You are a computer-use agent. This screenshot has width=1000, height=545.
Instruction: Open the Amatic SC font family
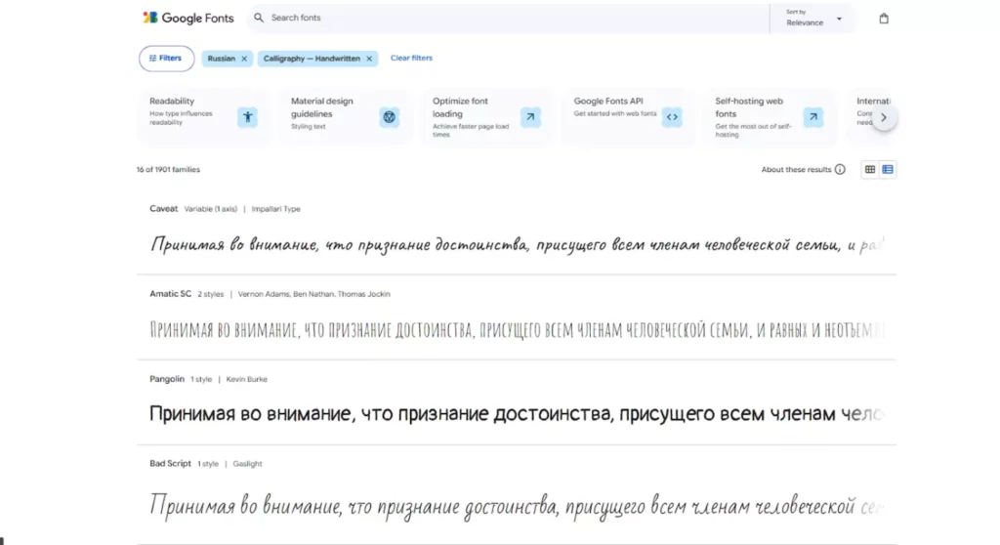[x=170, y=294]
